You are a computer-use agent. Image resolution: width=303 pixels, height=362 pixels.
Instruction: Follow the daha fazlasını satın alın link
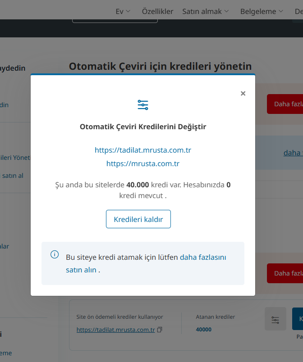click(x=146, y=263)
